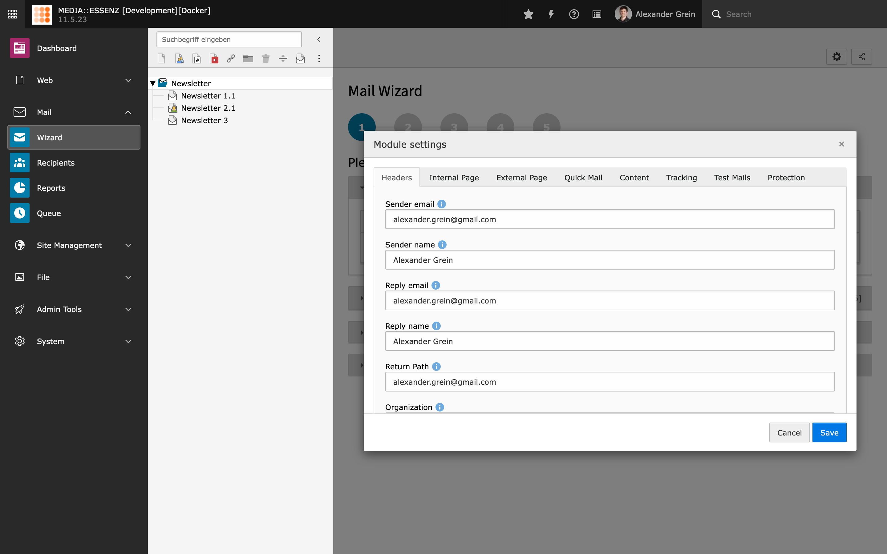Open the bookmarks star icon
The height and width of the screenshot is (554, 887).
528,14
